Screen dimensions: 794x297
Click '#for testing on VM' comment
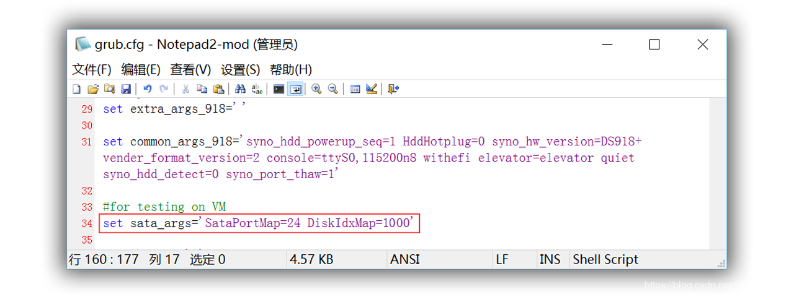(x=164, y=207)
